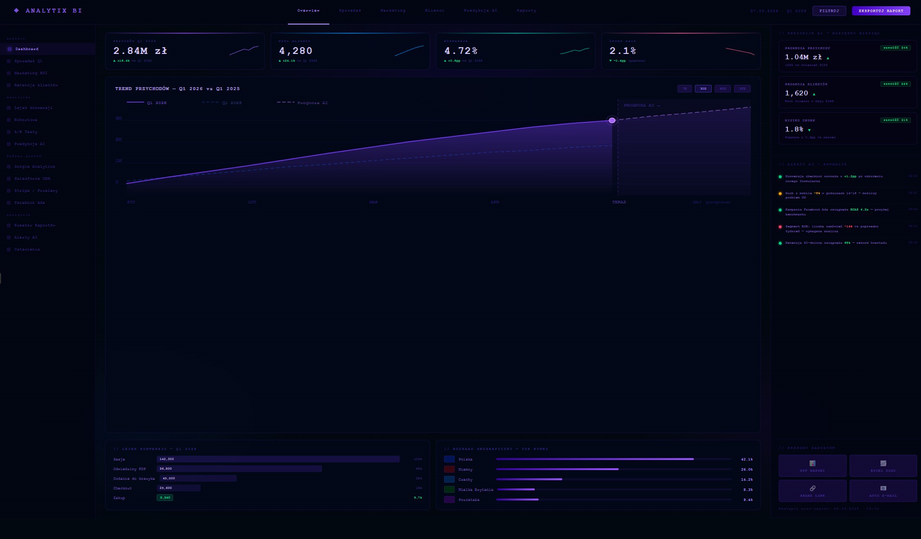Click the Share Link chain icon
This screenshot has height=539, width=921.
pos(813,488)
